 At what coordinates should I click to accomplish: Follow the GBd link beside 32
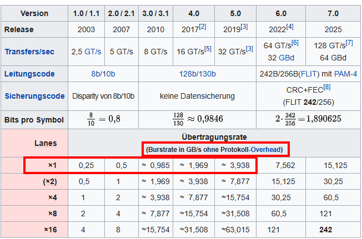tap(286, 58)
